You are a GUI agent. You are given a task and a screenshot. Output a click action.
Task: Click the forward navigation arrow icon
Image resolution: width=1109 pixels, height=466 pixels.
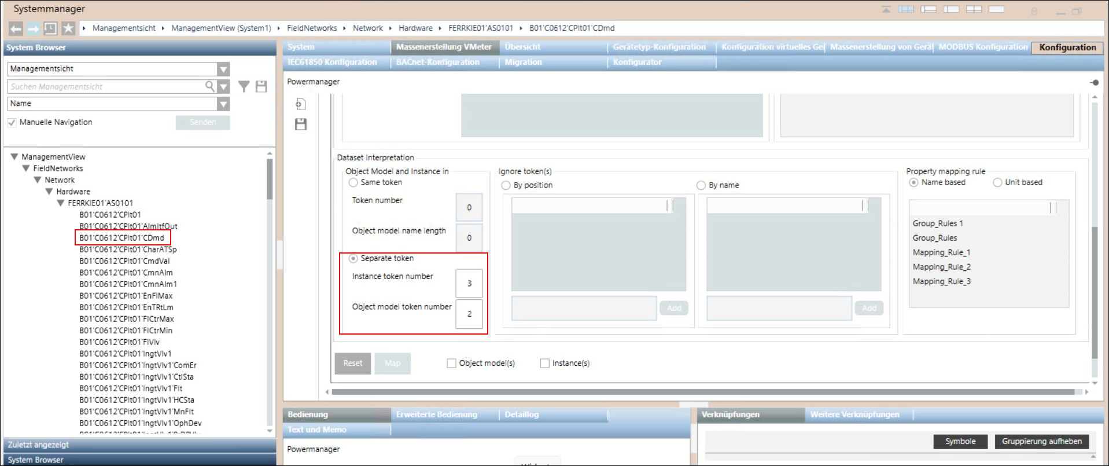33,28
